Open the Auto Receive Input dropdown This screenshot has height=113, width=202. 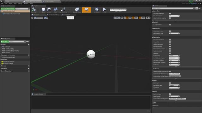(174, 85)
